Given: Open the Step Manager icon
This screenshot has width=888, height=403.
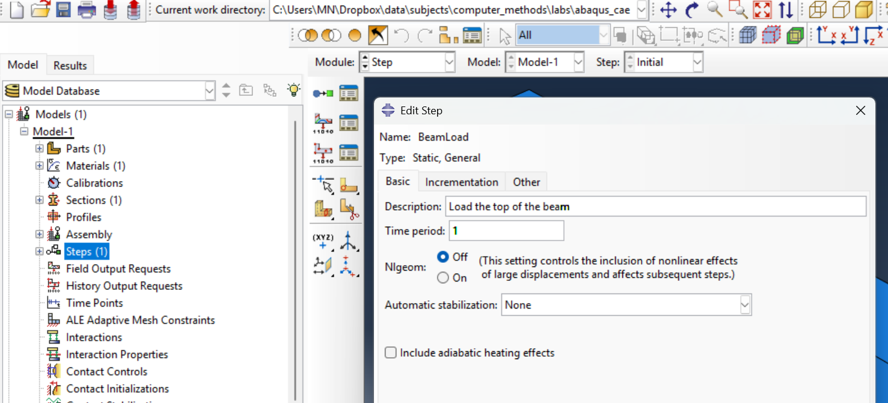Looking at the screenshot, I should [x=349, y=93].
